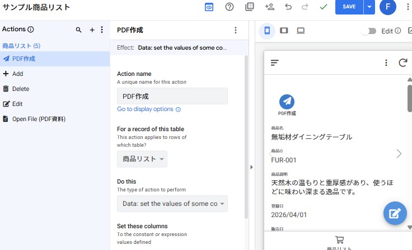The width and height of the screenshot is (412, 250).
Task: Click the refresh icon in app preview
Action: click(402, 62)
